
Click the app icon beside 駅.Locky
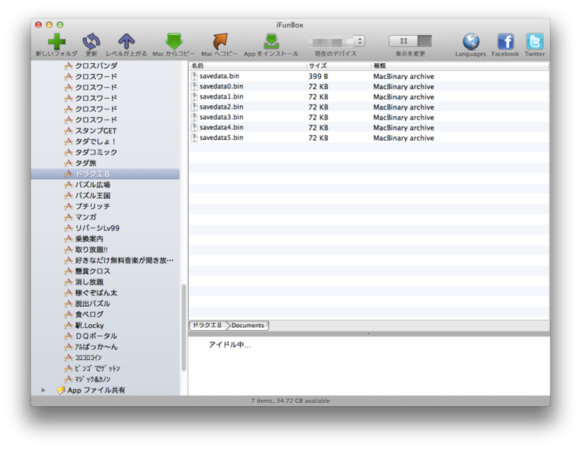point(68,325)
